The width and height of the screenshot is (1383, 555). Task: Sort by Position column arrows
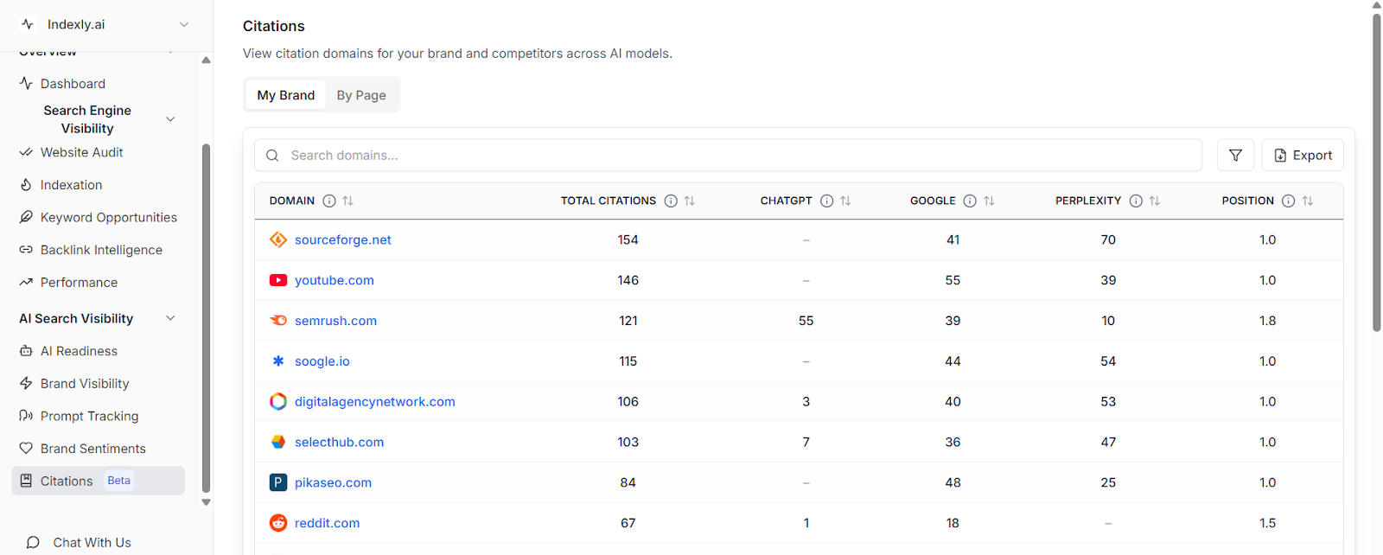point(1308,201)
